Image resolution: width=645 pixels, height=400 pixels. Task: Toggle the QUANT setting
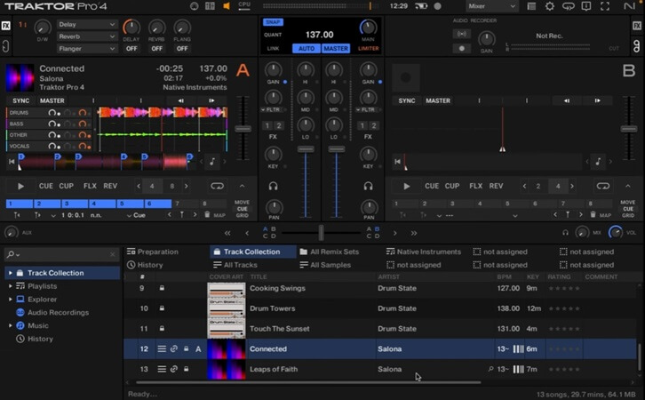(x=273, y=35)
